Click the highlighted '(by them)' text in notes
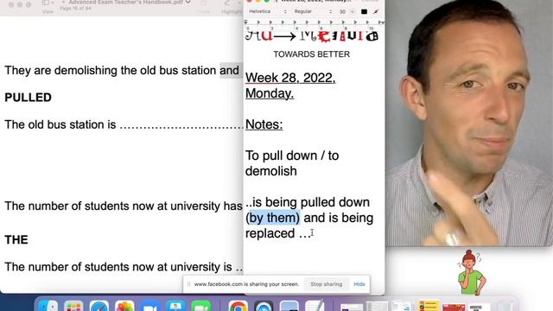This screenshot has height=311, width=553. [273, 218]
